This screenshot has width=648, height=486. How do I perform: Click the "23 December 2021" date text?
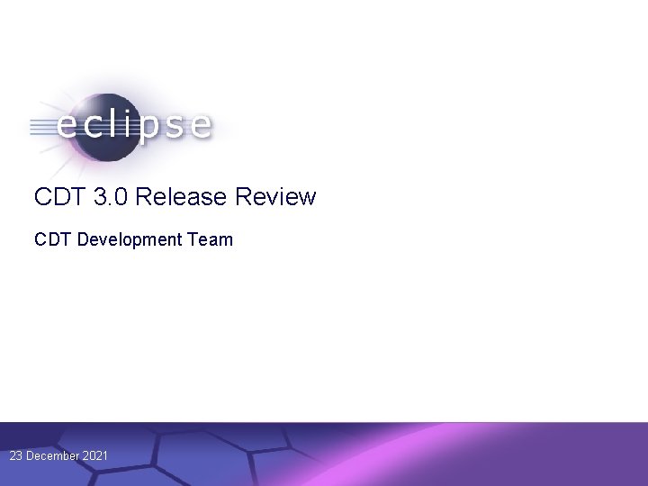[x=58, y=455]
